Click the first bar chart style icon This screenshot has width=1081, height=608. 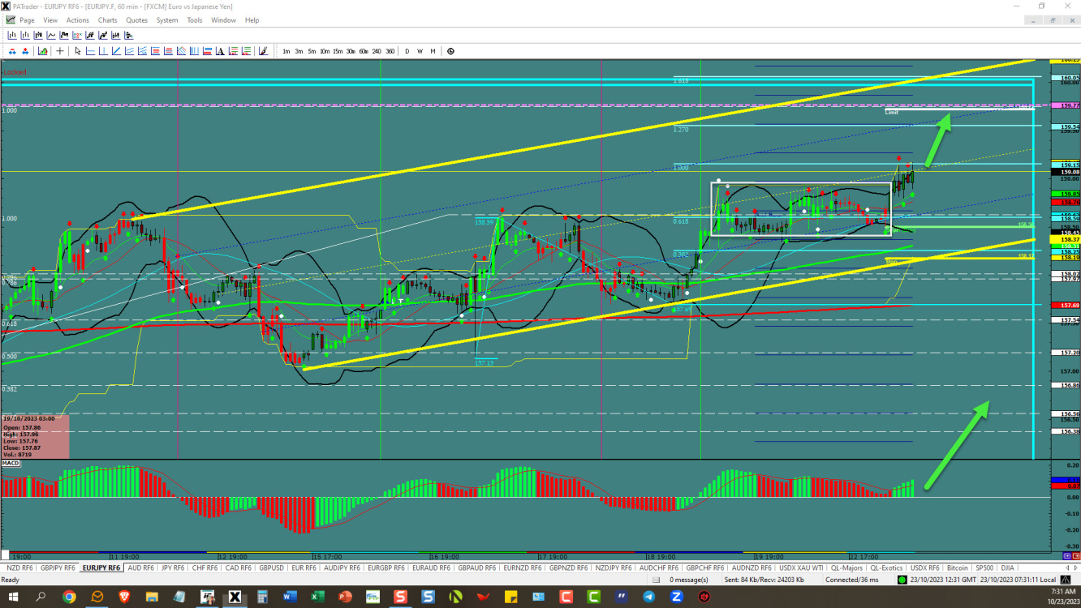click(12, 35)
